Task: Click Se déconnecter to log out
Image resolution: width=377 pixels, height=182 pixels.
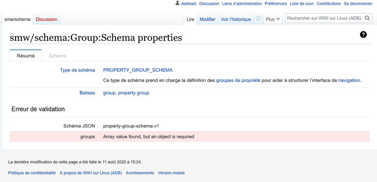Action: pyautogui.click(x=358, y=4)
